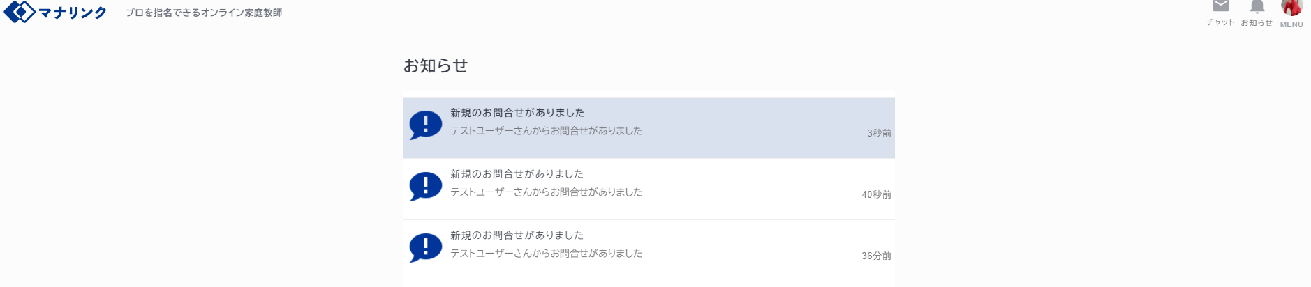Click the お知らせ page heading
This screenshot has height=287, width=1311.
pos(436,65)
